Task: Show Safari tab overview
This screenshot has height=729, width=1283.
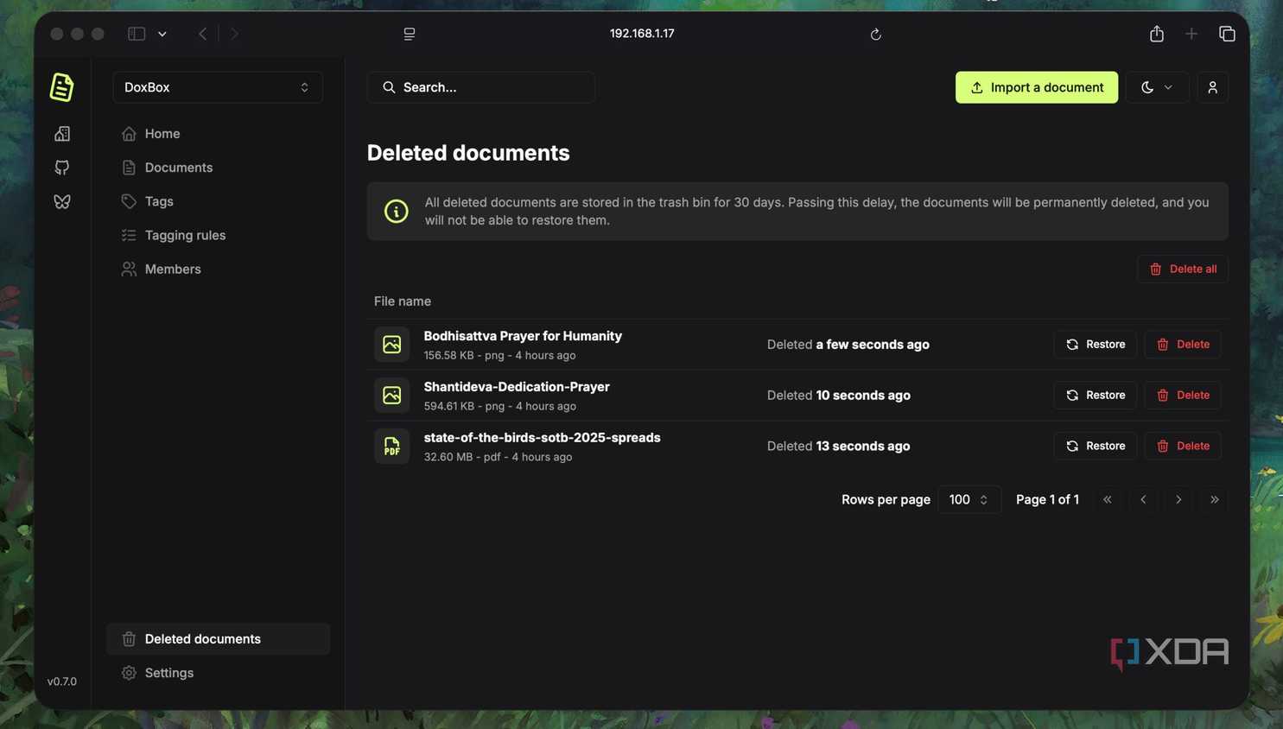Action: point(1227,34)
